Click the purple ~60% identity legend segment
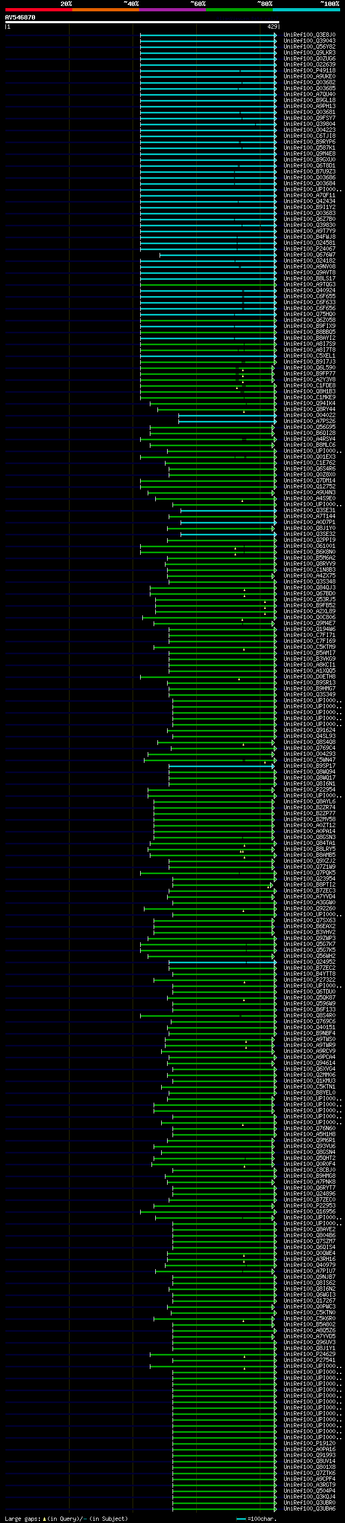 173,10
